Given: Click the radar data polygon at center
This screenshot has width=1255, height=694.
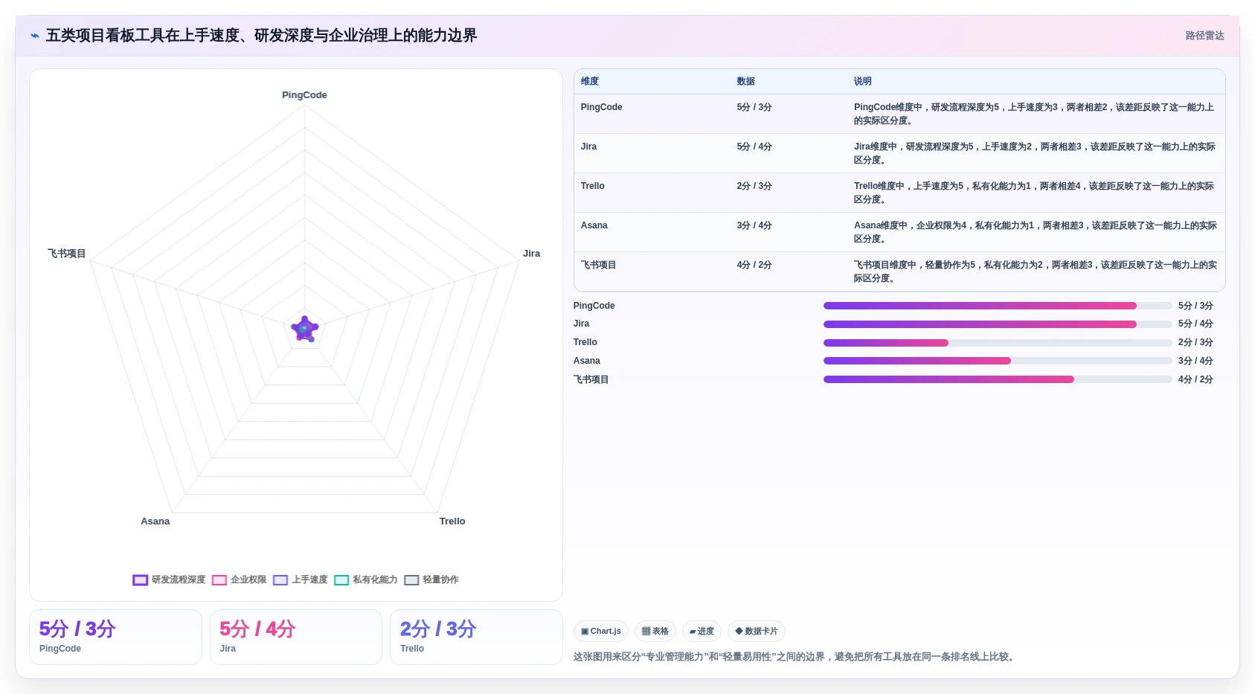Looking at the screenshot, I should pos(304,330).
